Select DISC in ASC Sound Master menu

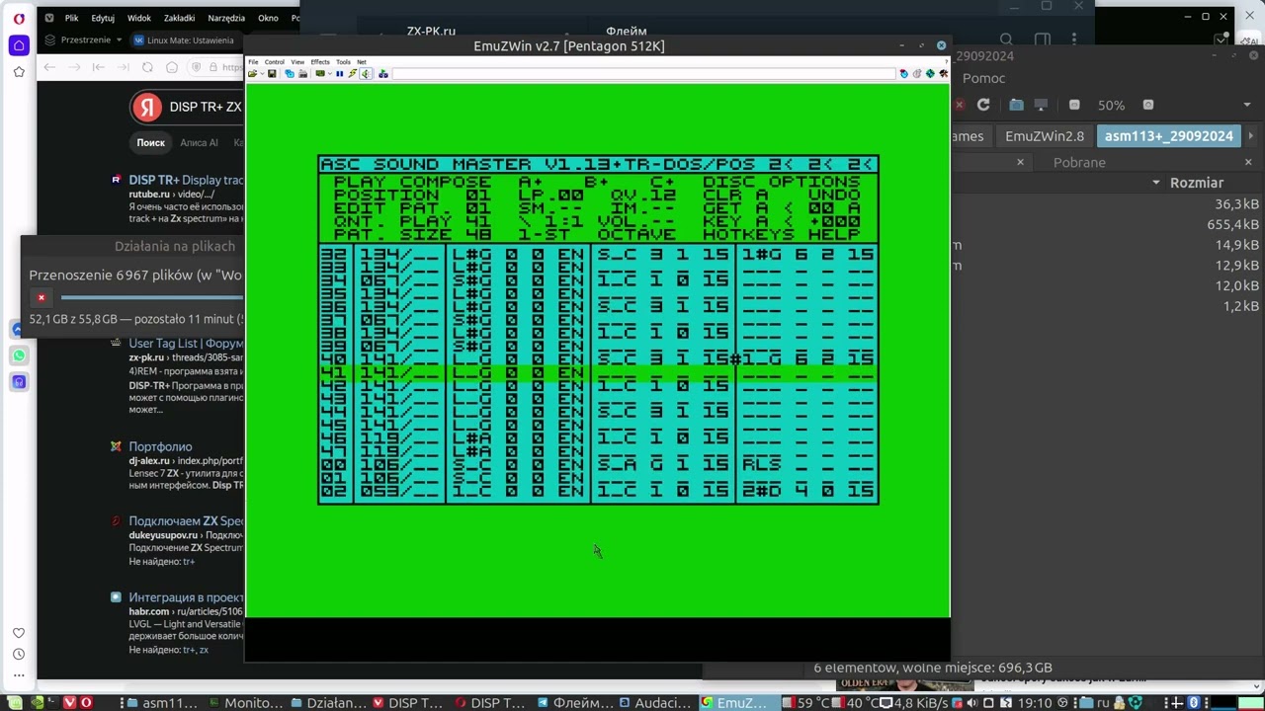click(728, 183)
